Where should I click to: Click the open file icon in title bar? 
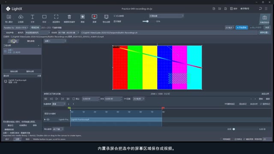point(220,9)
